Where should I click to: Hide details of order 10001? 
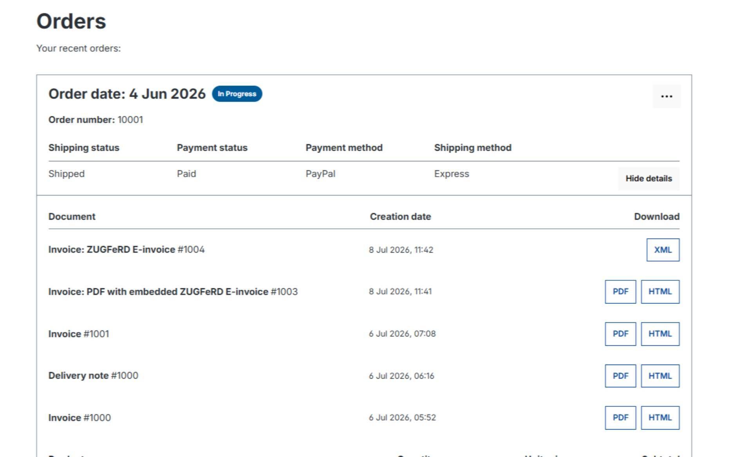coord(649,179)
